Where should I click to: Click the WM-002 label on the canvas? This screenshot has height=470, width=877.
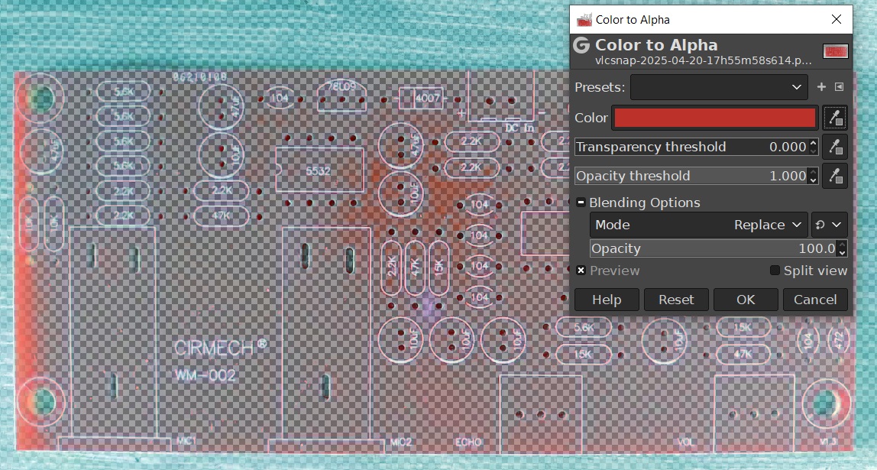pos(205,375)
